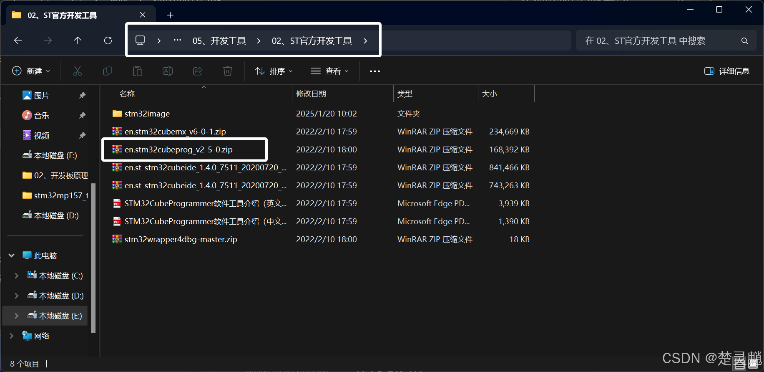Image resolution: width=764 pixels, height=372 pixels.
Task: Open 图片 in the sidebar
Action: 41,96
